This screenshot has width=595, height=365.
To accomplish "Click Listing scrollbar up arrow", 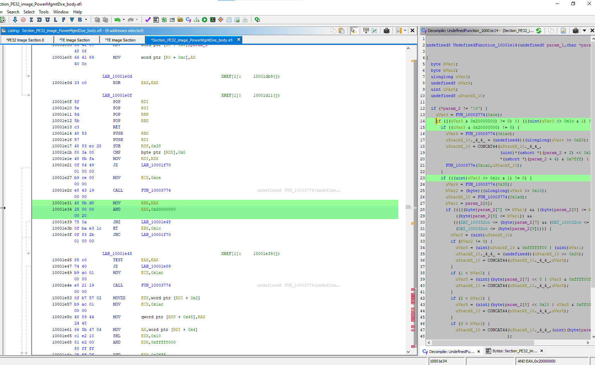I will pos(408,48).
